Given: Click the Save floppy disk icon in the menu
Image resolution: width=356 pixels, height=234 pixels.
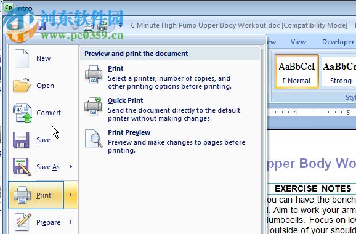Looking at the screenshot, I should point(21,140).
